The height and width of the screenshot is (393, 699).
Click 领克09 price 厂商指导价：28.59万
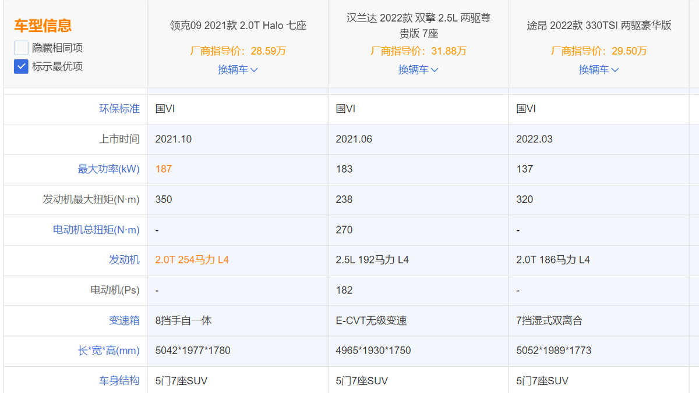(x=238, y=51)
